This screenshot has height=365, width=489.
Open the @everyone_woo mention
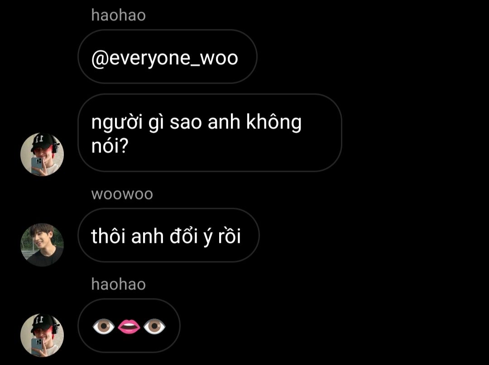tap(165, 58)
